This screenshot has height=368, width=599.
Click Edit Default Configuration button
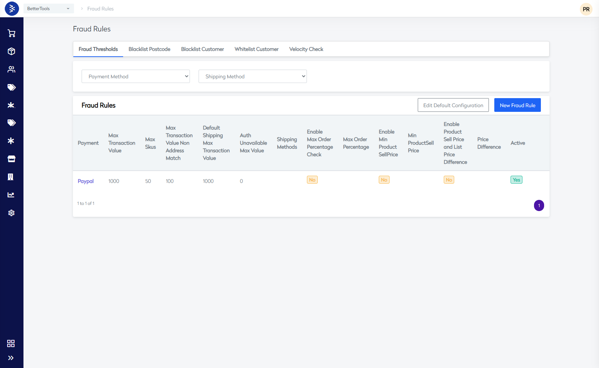[453, 105]
